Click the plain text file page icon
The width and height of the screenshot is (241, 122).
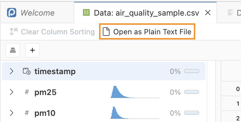pos(106,32)
